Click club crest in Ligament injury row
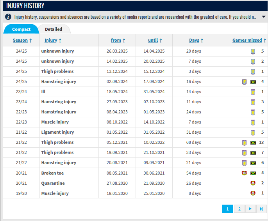This screenshot has width=268, height=221. [x=253, y=133]
